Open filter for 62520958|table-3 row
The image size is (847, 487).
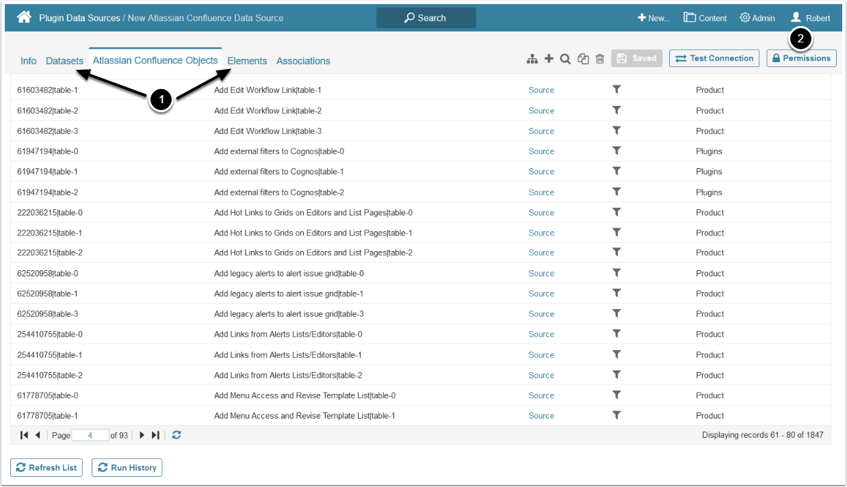(616, 313)
